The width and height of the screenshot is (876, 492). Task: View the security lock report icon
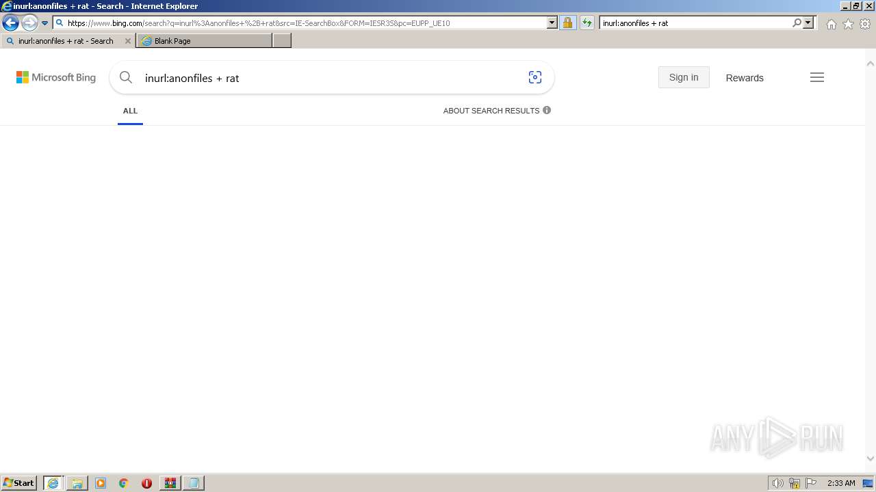tap(567, 23)
